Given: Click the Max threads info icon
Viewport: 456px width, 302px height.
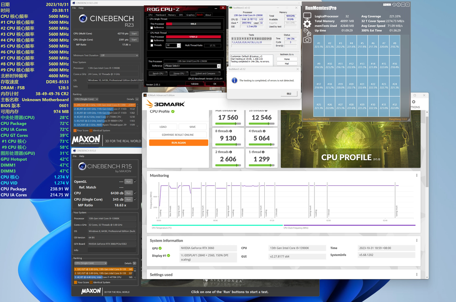Looking at the screenshot, I should tap(235, 111).
